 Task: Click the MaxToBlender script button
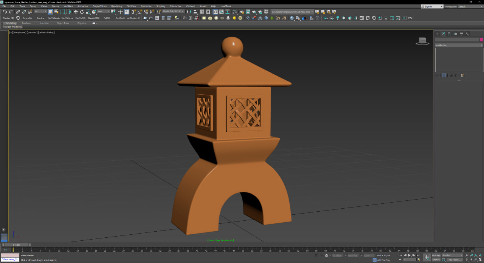click(54, 18)
